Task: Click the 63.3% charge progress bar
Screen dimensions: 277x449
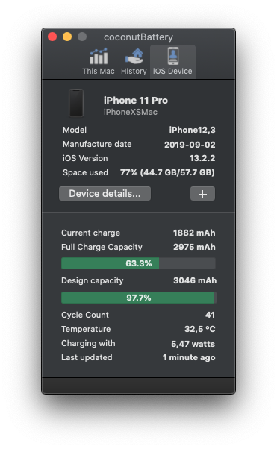Action: [138, 263]
